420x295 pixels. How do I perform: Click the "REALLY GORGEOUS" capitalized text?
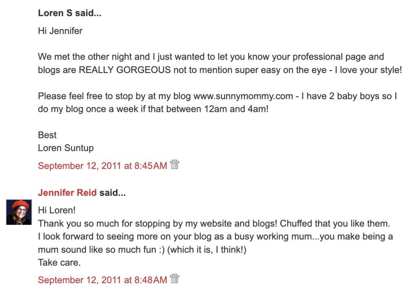pyautogui.click(x=125, y=70)
